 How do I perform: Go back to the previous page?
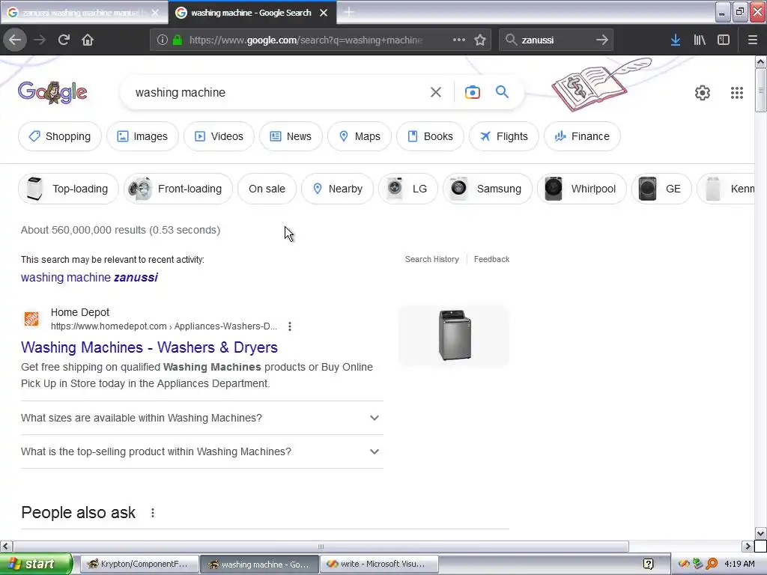15,40
